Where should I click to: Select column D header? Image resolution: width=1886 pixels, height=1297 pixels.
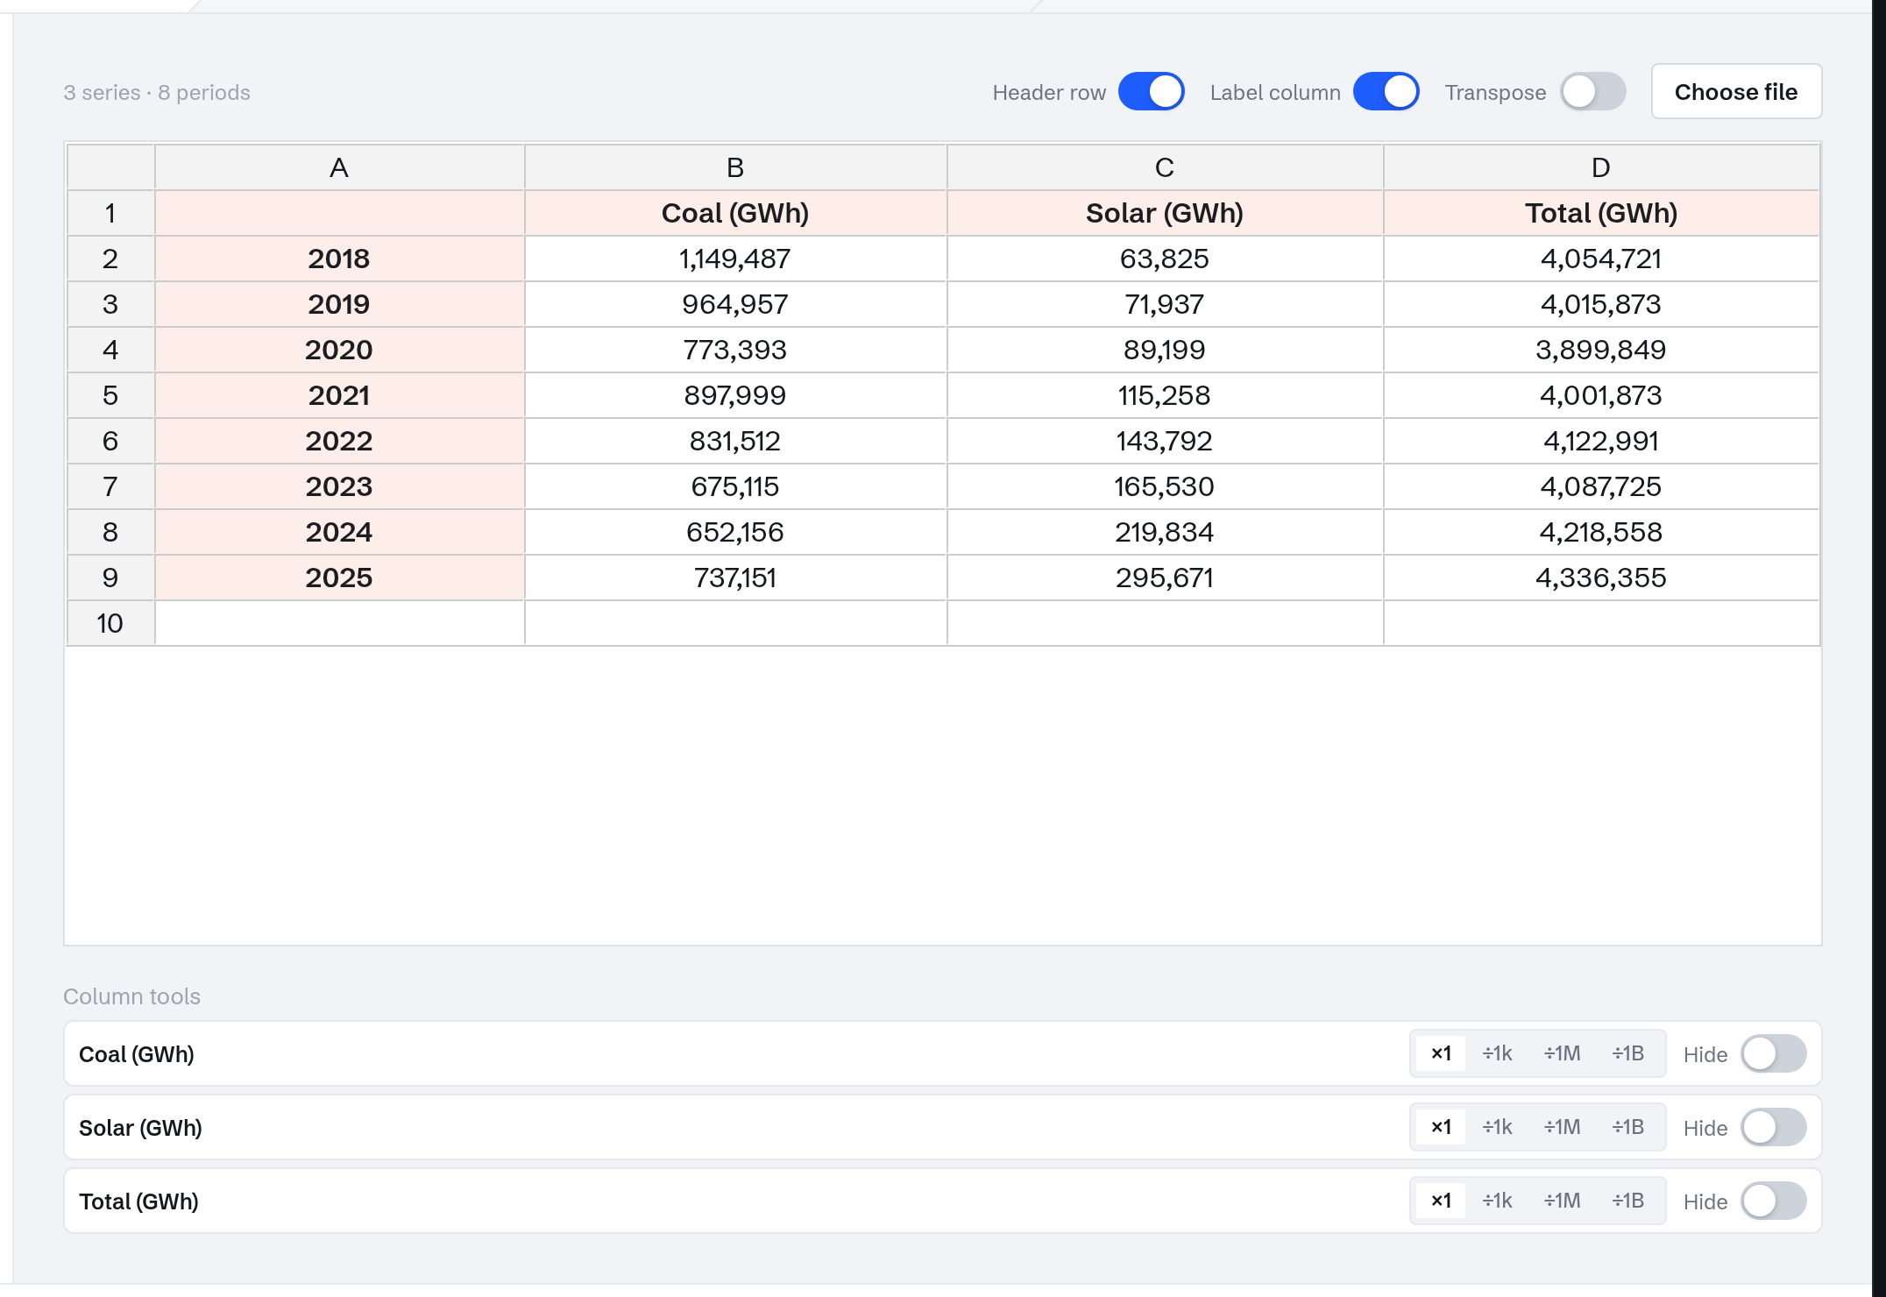(1601, 167)
